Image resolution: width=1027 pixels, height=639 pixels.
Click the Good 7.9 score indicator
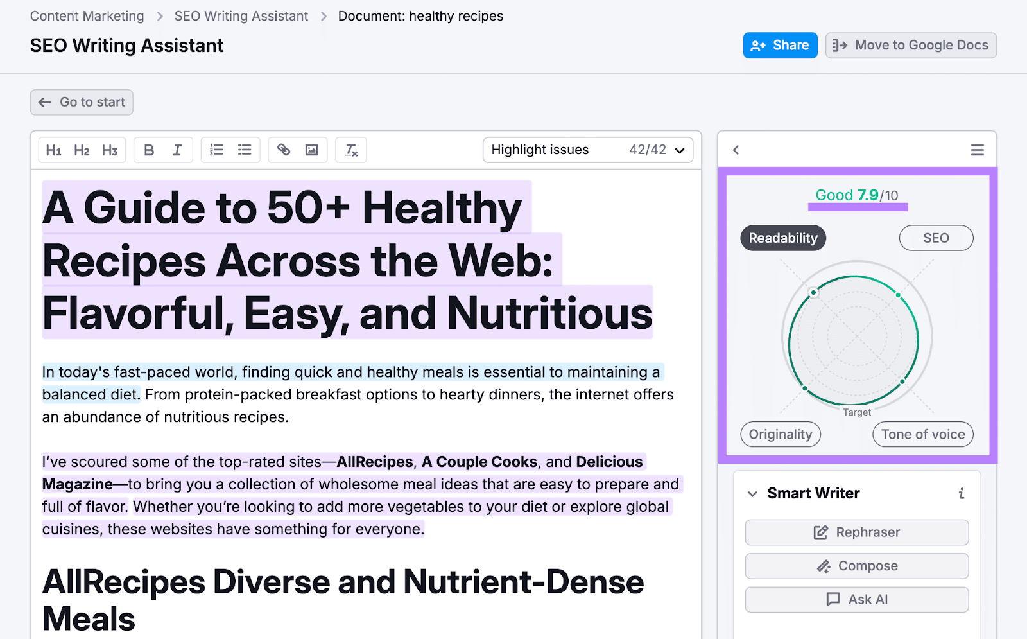click(856, 195)
